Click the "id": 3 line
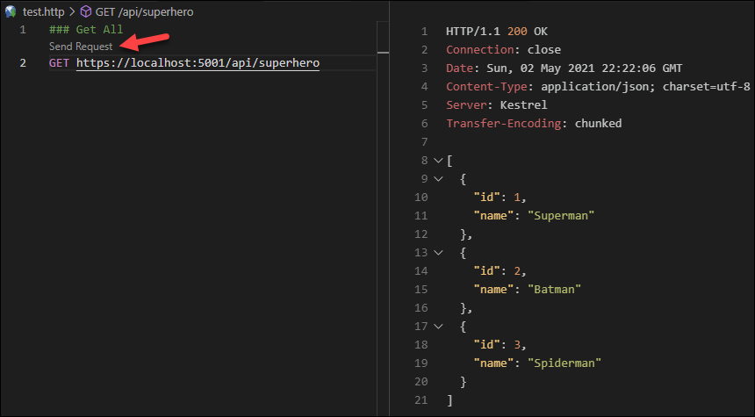Image resolution: width=755 pixels, height=417 pixels. (500, 345)
